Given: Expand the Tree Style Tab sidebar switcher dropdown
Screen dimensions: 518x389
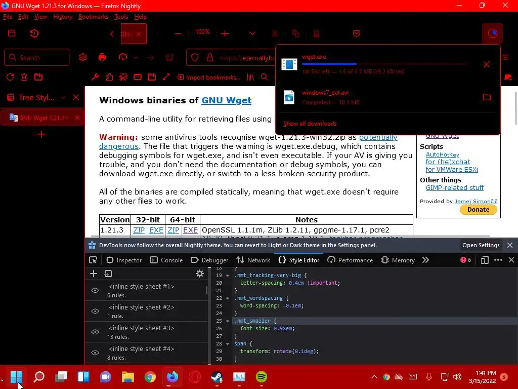Looking at the screenshot, I should (63, 98).
